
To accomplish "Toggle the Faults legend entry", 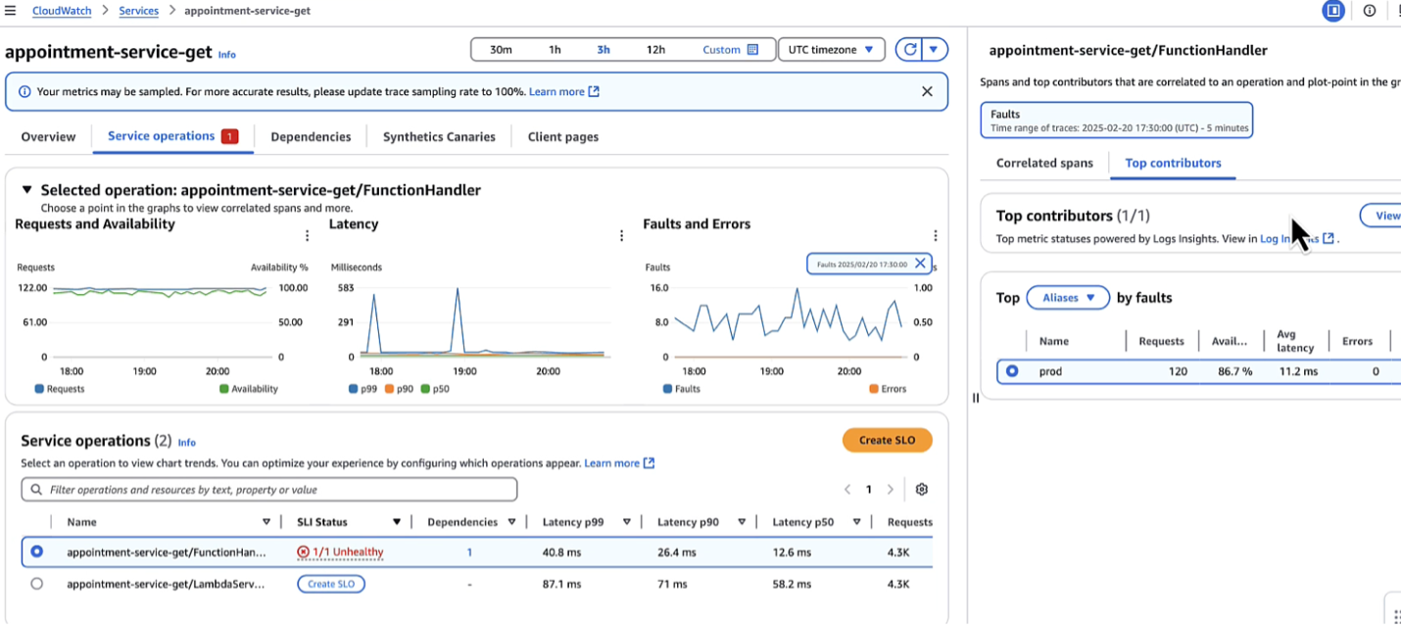I will click(x=682, y=389).
